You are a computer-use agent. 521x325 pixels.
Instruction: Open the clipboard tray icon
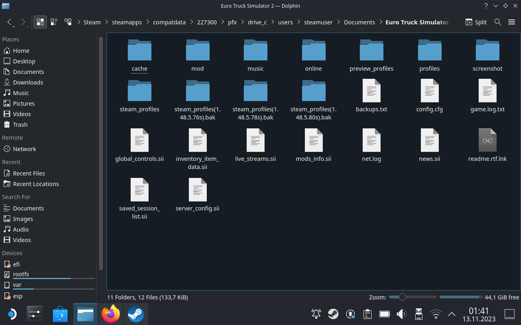point(367,314)
